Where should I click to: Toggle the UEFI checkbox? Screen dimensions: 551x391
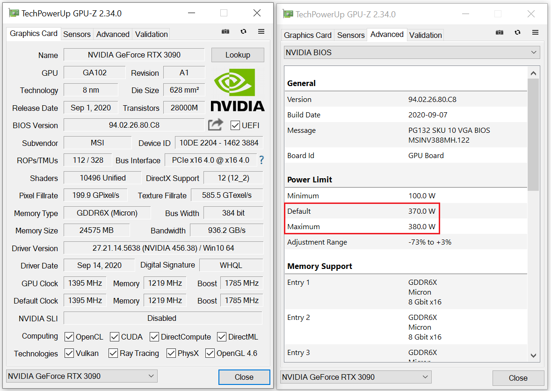pyautogui.click(x=235, y=125)
